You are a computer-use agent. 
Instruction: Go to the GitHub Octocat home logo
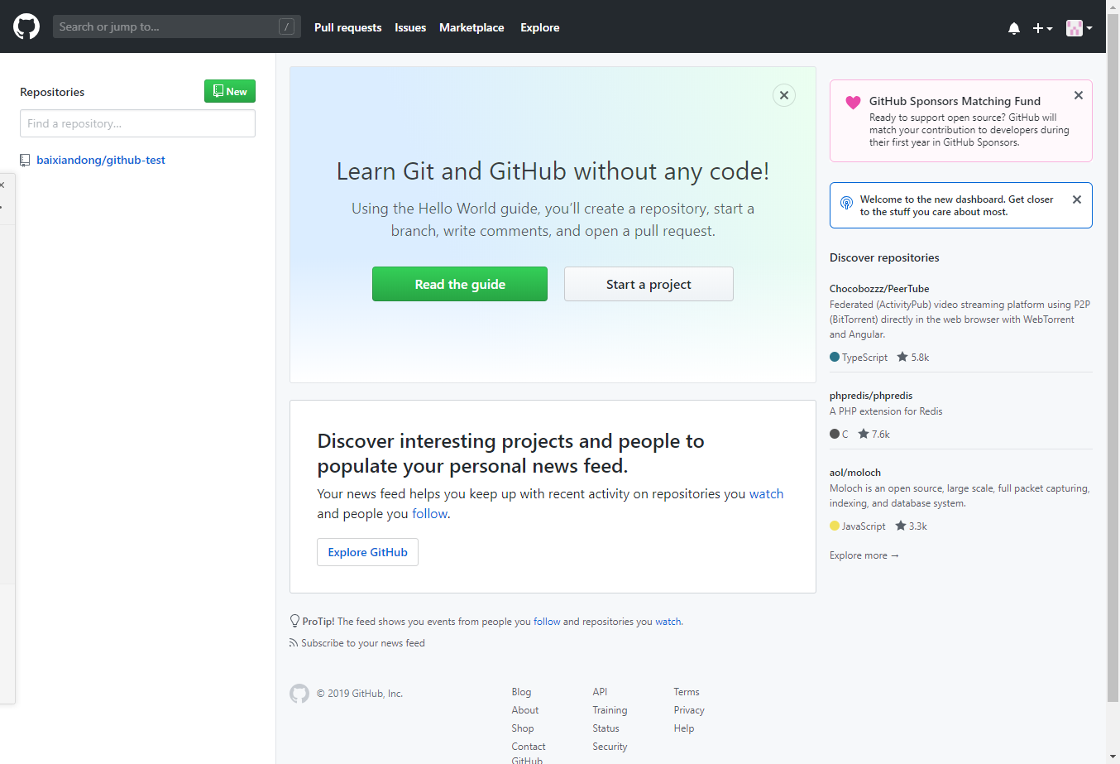click(x=26, y=26)
